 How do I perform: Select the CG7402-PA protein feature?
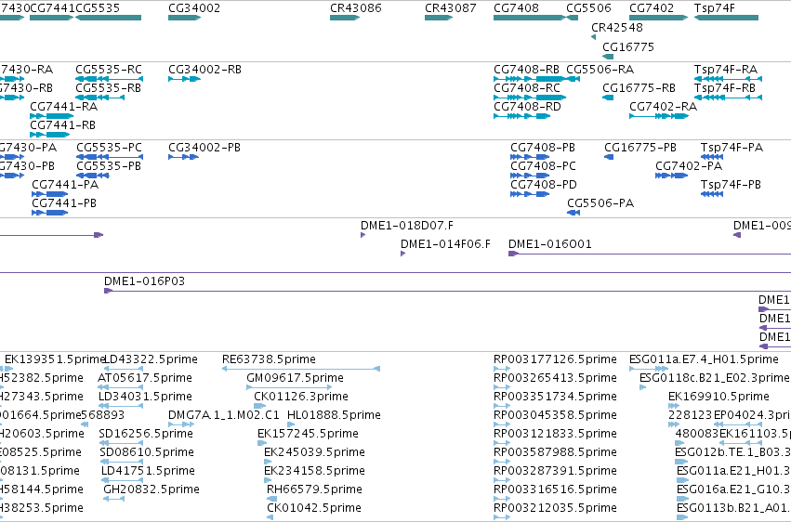click(671, 176)
